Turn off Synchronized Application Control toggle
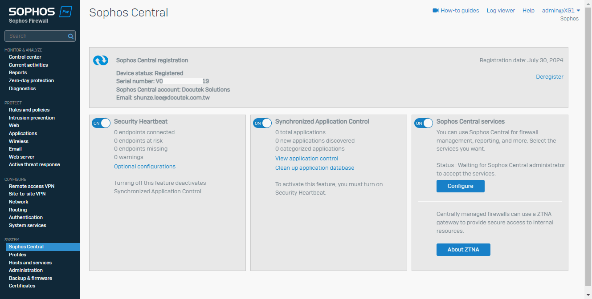Image resolution: width=592 pixels, height=299 pixels. [x=262, y=123]
